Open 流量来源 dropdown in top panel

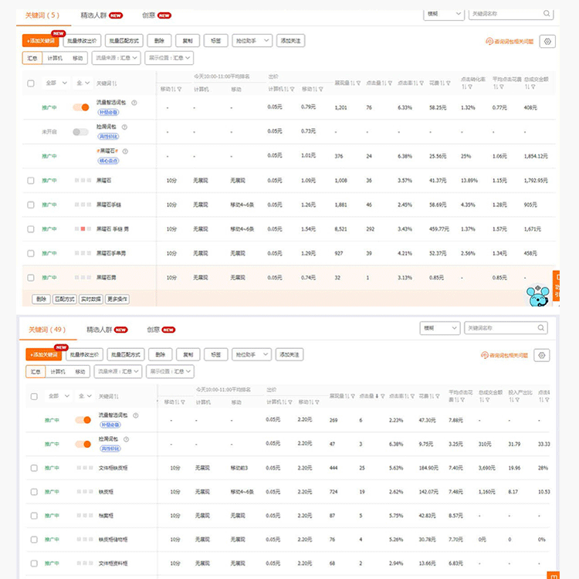(117, 58)
